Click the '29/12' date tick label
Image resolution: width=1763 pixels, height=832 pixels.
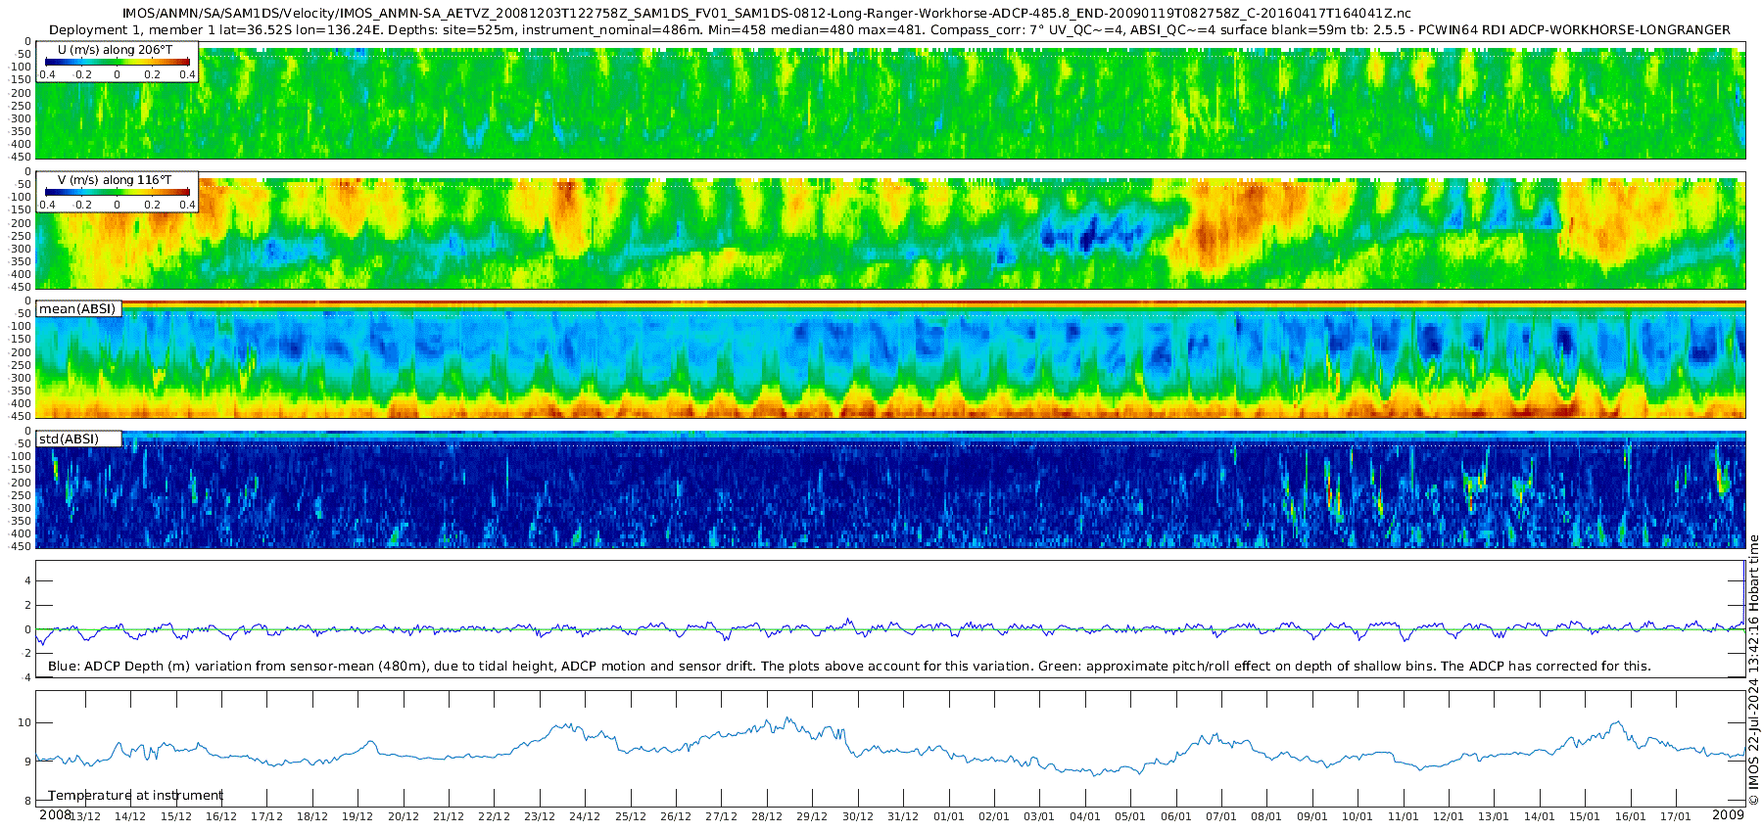pos(813,817)
